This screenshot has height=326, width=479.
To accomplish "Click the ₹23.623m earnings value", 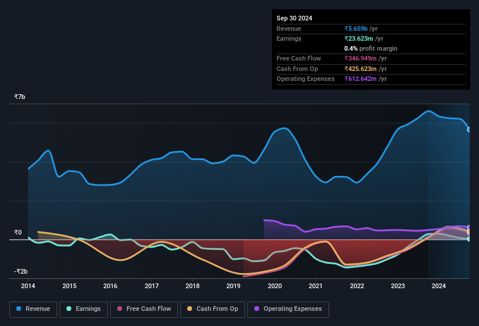I will 359,38.
